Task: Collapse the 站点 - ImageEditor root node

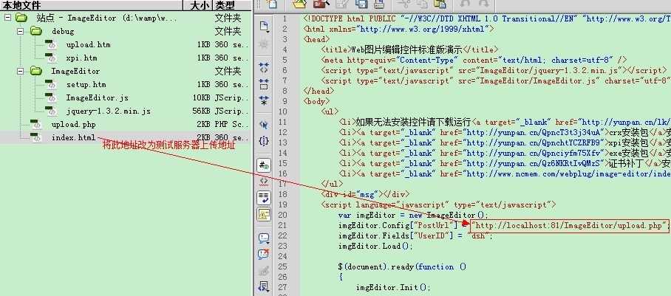Action: pos(7,18)
